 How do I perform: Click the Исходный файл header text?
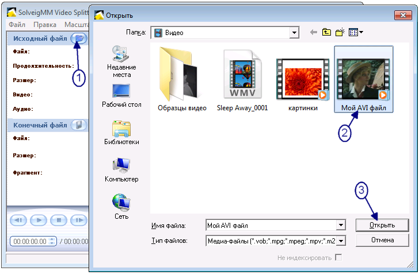click(40, 38)
